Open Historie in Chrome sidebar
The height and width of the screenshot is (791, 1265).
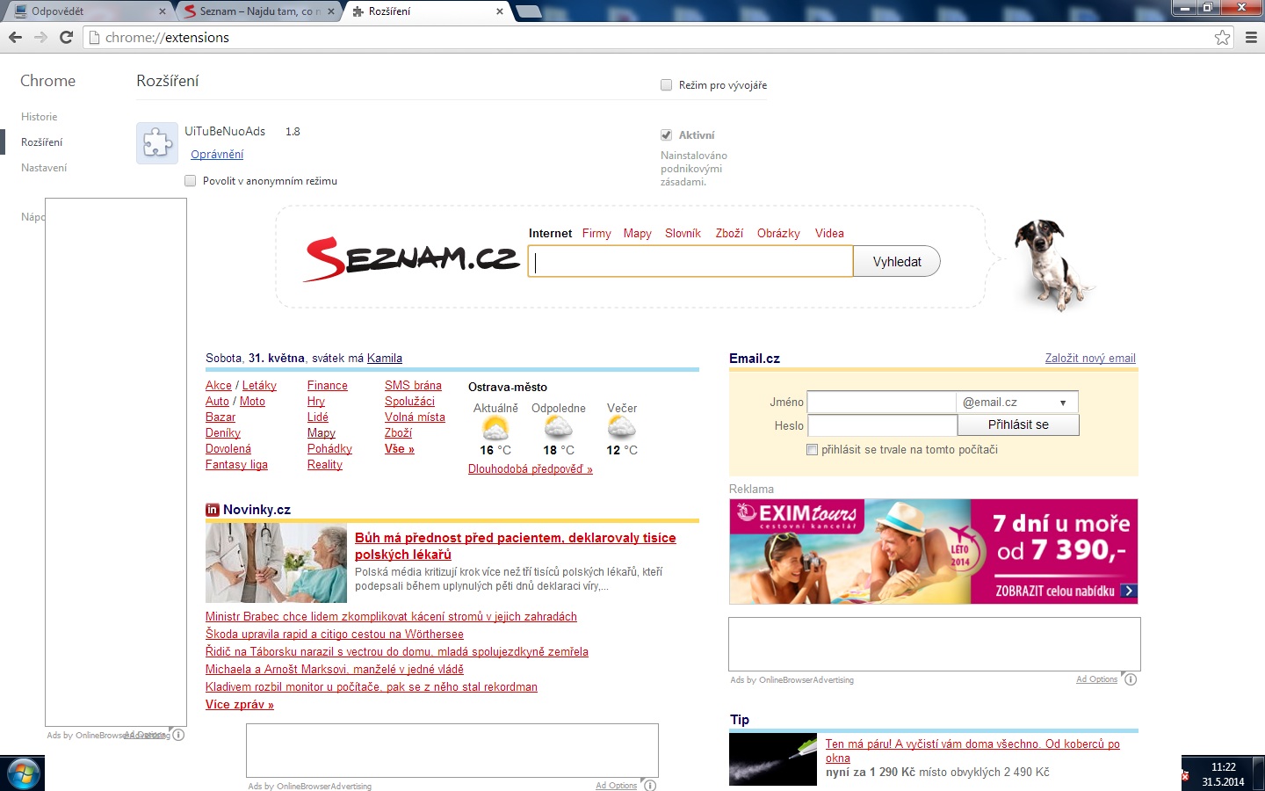coord(40,117)
